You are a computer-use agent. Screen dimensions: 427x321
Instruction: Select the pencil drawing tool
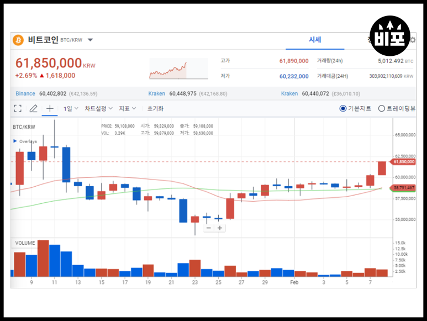point(33,109)
